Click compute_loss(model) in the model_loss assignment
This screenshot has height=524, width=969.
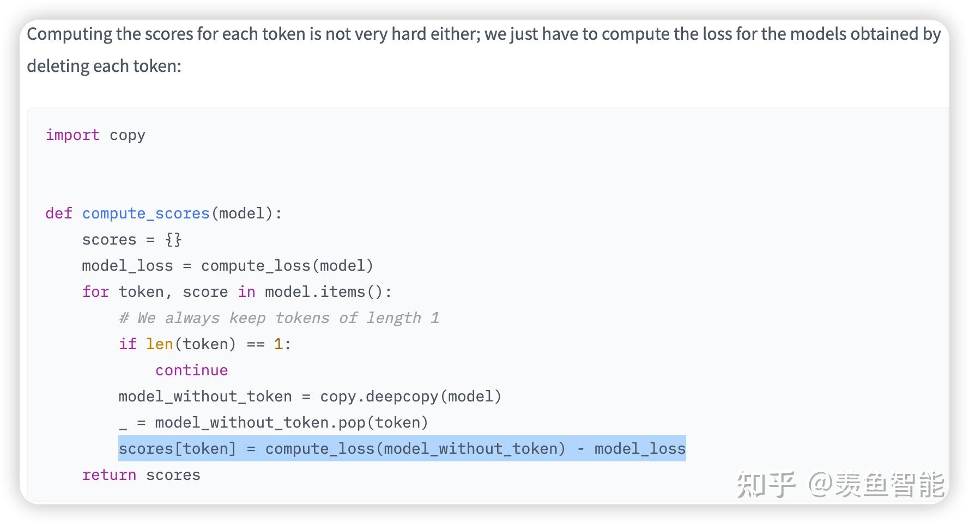coord(287,265)
